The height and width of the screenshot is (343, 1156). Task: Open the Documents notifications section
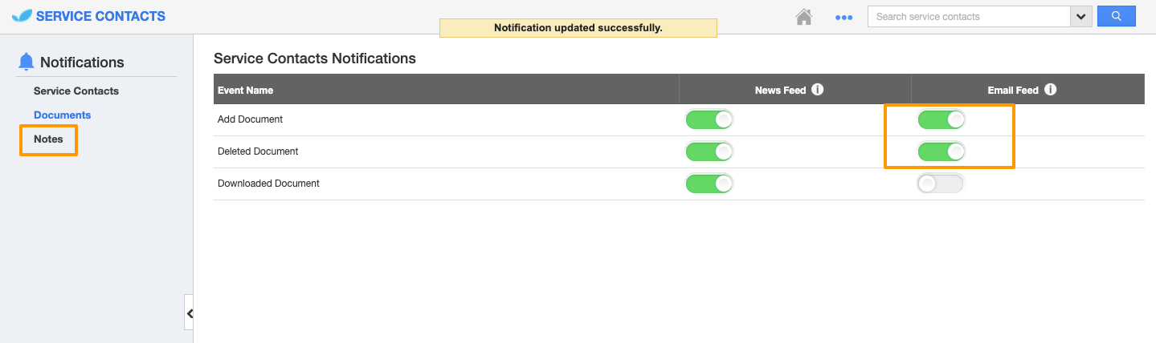coord(63,115)
